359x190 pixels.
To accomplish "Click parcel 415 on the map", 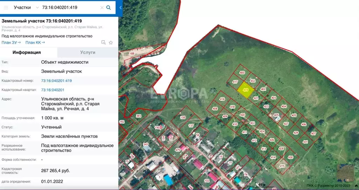I will tap(282, 166).
